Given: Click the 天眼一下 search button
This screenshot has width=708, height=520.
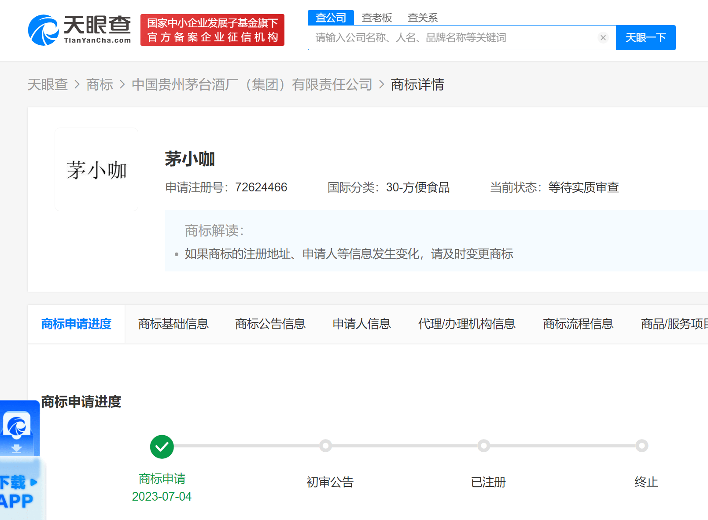Looking at the screenshot, I should [x=645, y=38].
